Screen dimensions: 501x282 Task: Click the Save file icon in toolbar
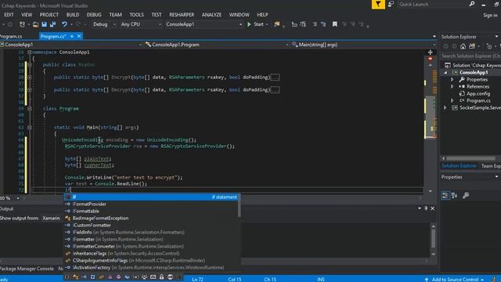click(44, 24)
